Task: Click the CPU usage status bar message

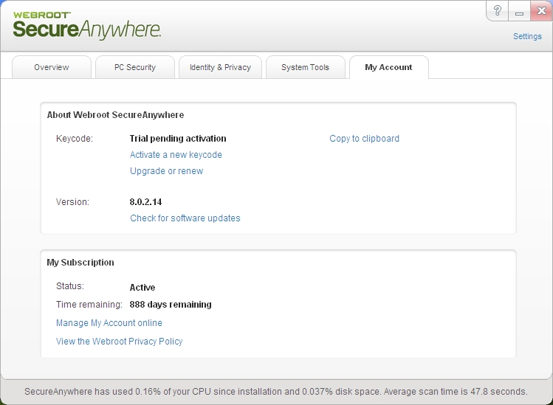Action: click(x=276, y=392)
